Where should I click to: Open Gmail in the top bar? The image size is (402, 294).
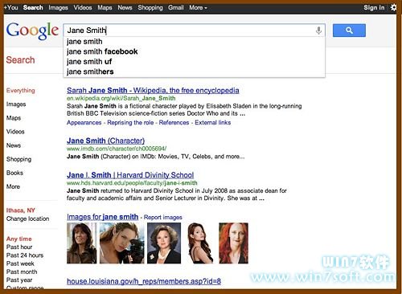(x=176, y=7)
